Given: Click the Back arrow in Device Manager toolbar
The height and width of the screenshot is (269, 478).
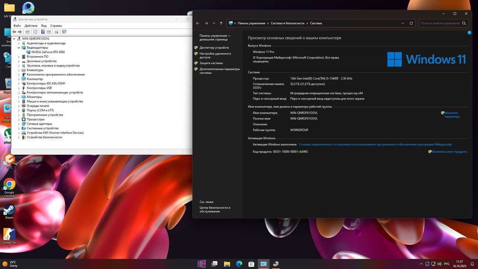Looking at the screenshot, I should [x=14, y=32].
